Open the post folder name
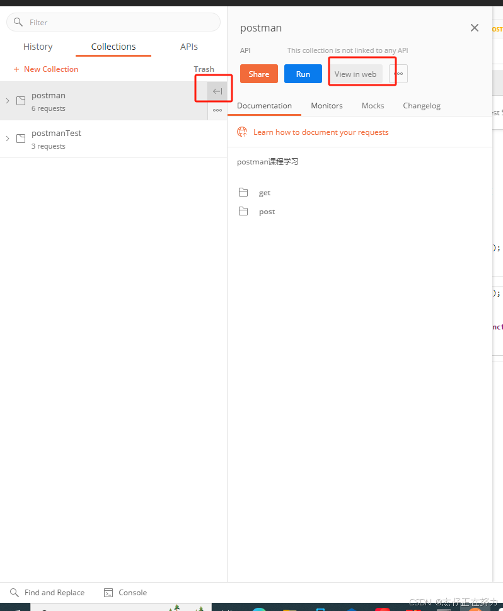This screenshot has height=611, width=503. (267, 212)
